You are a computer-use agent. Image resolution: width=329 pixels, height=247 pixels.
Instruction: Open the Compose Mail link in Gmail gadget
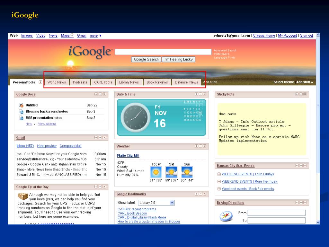70,146
